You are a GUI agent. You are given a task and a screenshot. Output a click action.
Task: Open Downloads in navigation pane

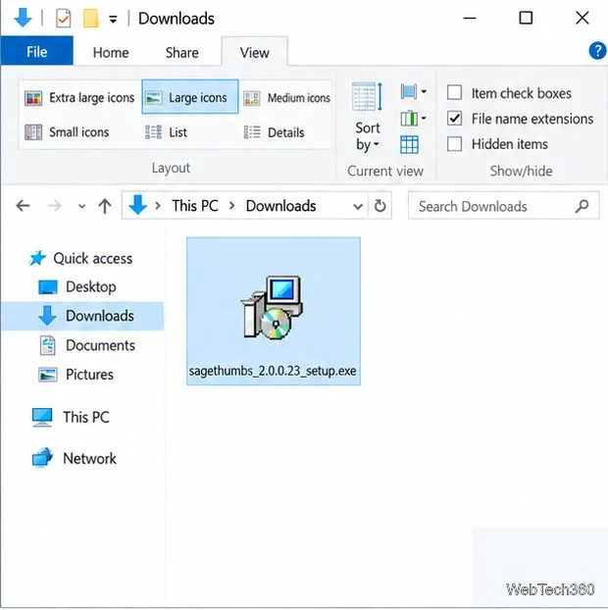click(82, 316)
